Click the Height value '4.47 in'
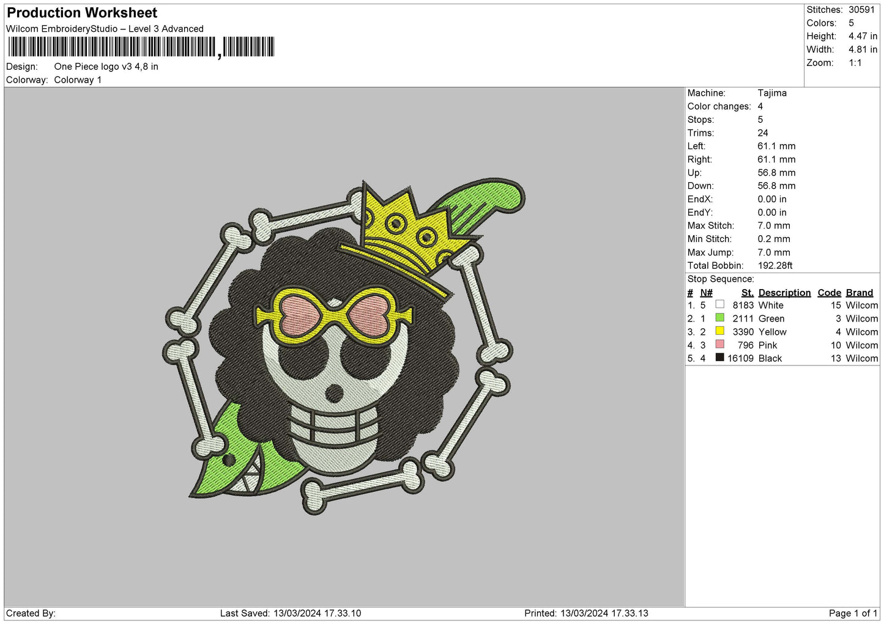This screenshot has height=624, width=884. (x=863, y=37)
